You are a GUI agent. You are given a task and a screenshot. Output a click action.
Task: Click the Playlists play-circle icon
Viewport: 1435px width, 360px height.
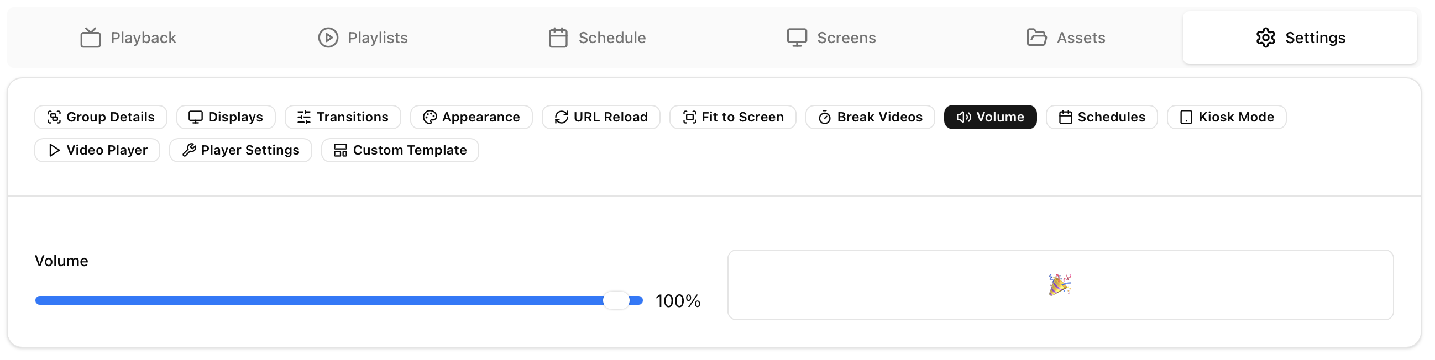tap(328, 38)
